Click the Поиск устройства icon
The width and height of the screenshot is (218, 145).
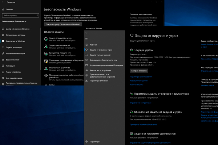pos(3,72)
